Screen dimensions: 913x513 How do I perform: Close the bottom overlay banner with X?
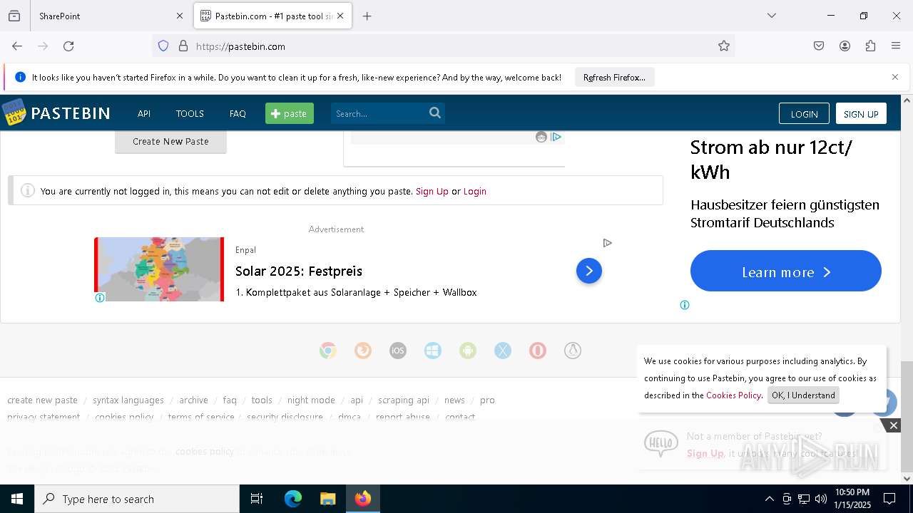[893, 425]
